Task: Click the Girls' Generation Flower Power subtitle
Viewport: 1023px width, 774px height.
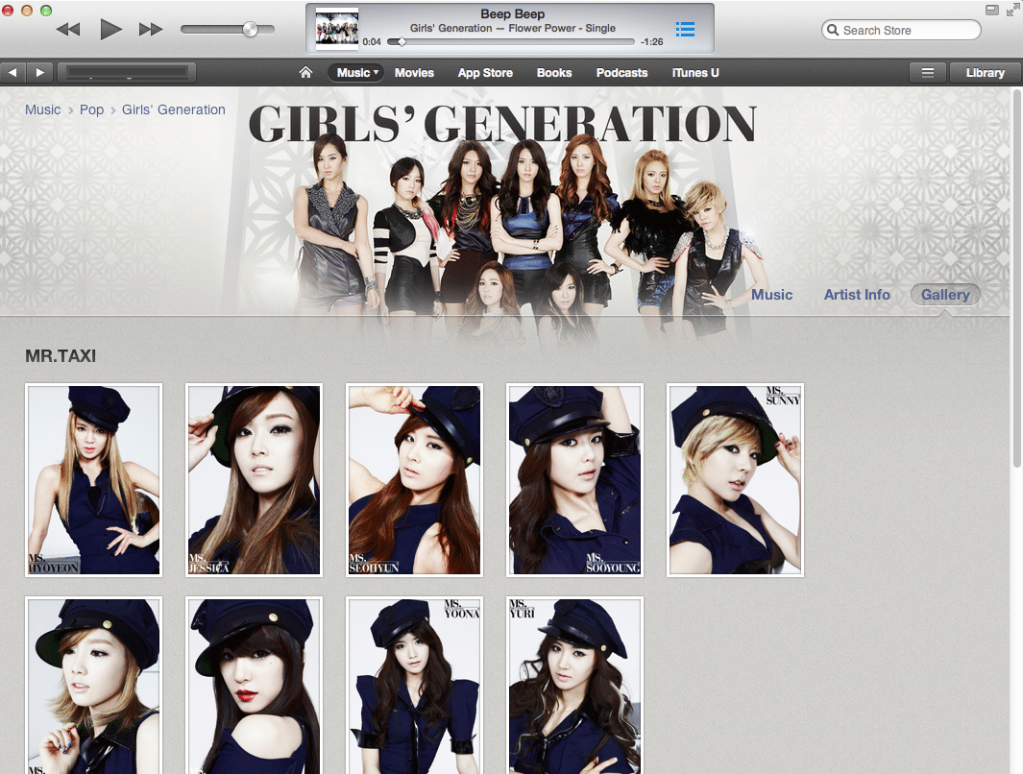Action: (513, 28)
